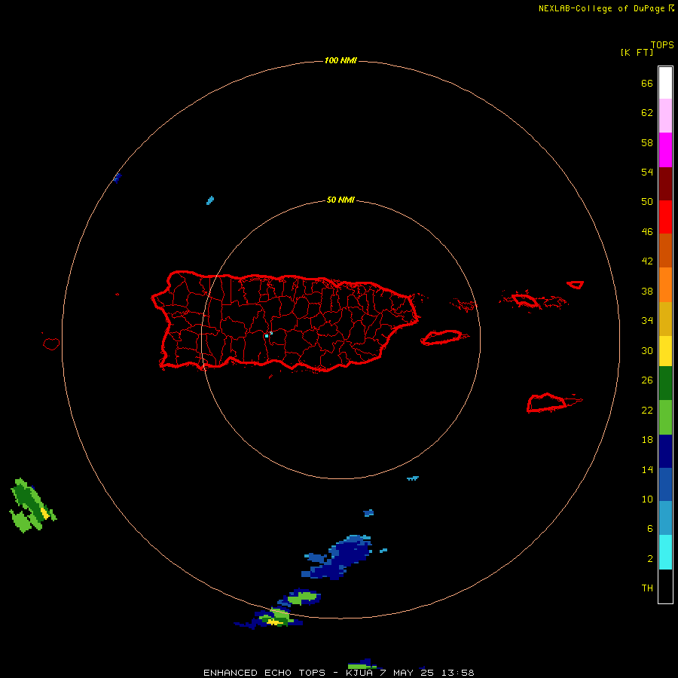Click the 54 legend value
The height and width of the screenshot is (678, 678).
[x=647, y=172]
